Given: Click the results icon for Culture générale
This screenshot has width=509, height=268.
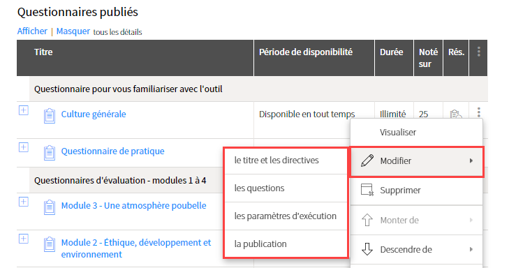Looking at the screenshot, I should (x=455, y=114).
